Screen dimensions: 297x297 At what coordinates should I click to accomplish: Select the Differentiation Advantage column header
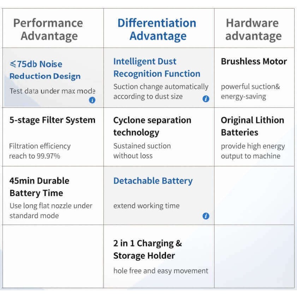coord(157,29)
